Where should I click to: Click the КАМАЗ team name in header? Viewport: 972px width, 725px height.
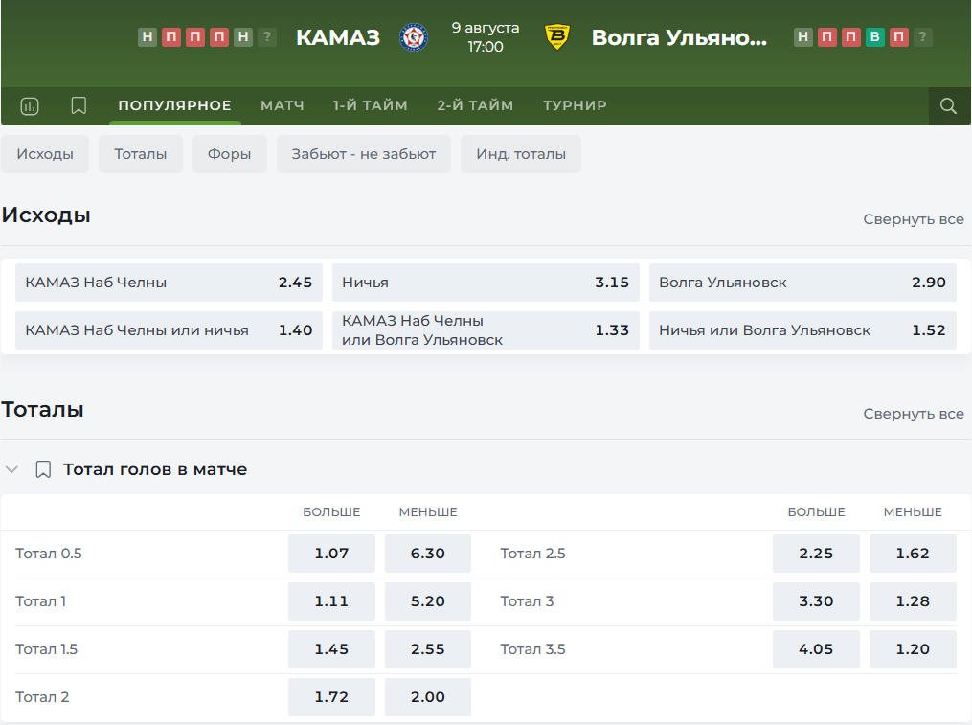point(338,37)
